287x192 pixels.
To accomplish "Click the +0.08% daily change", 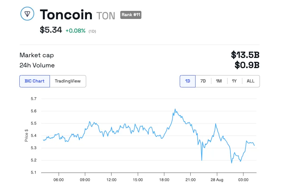I will tap(75, 31).
